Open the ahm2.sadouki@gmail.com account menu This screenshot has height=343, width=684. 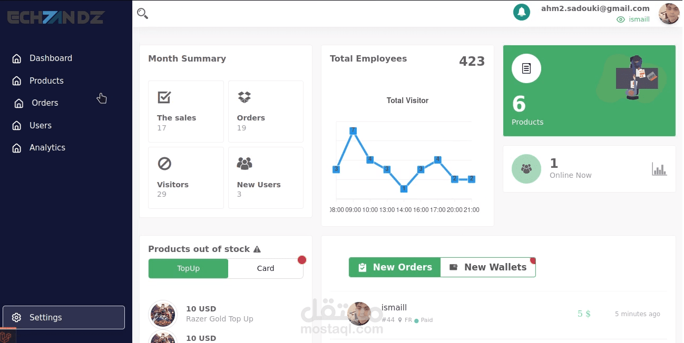tap(595, 8)
